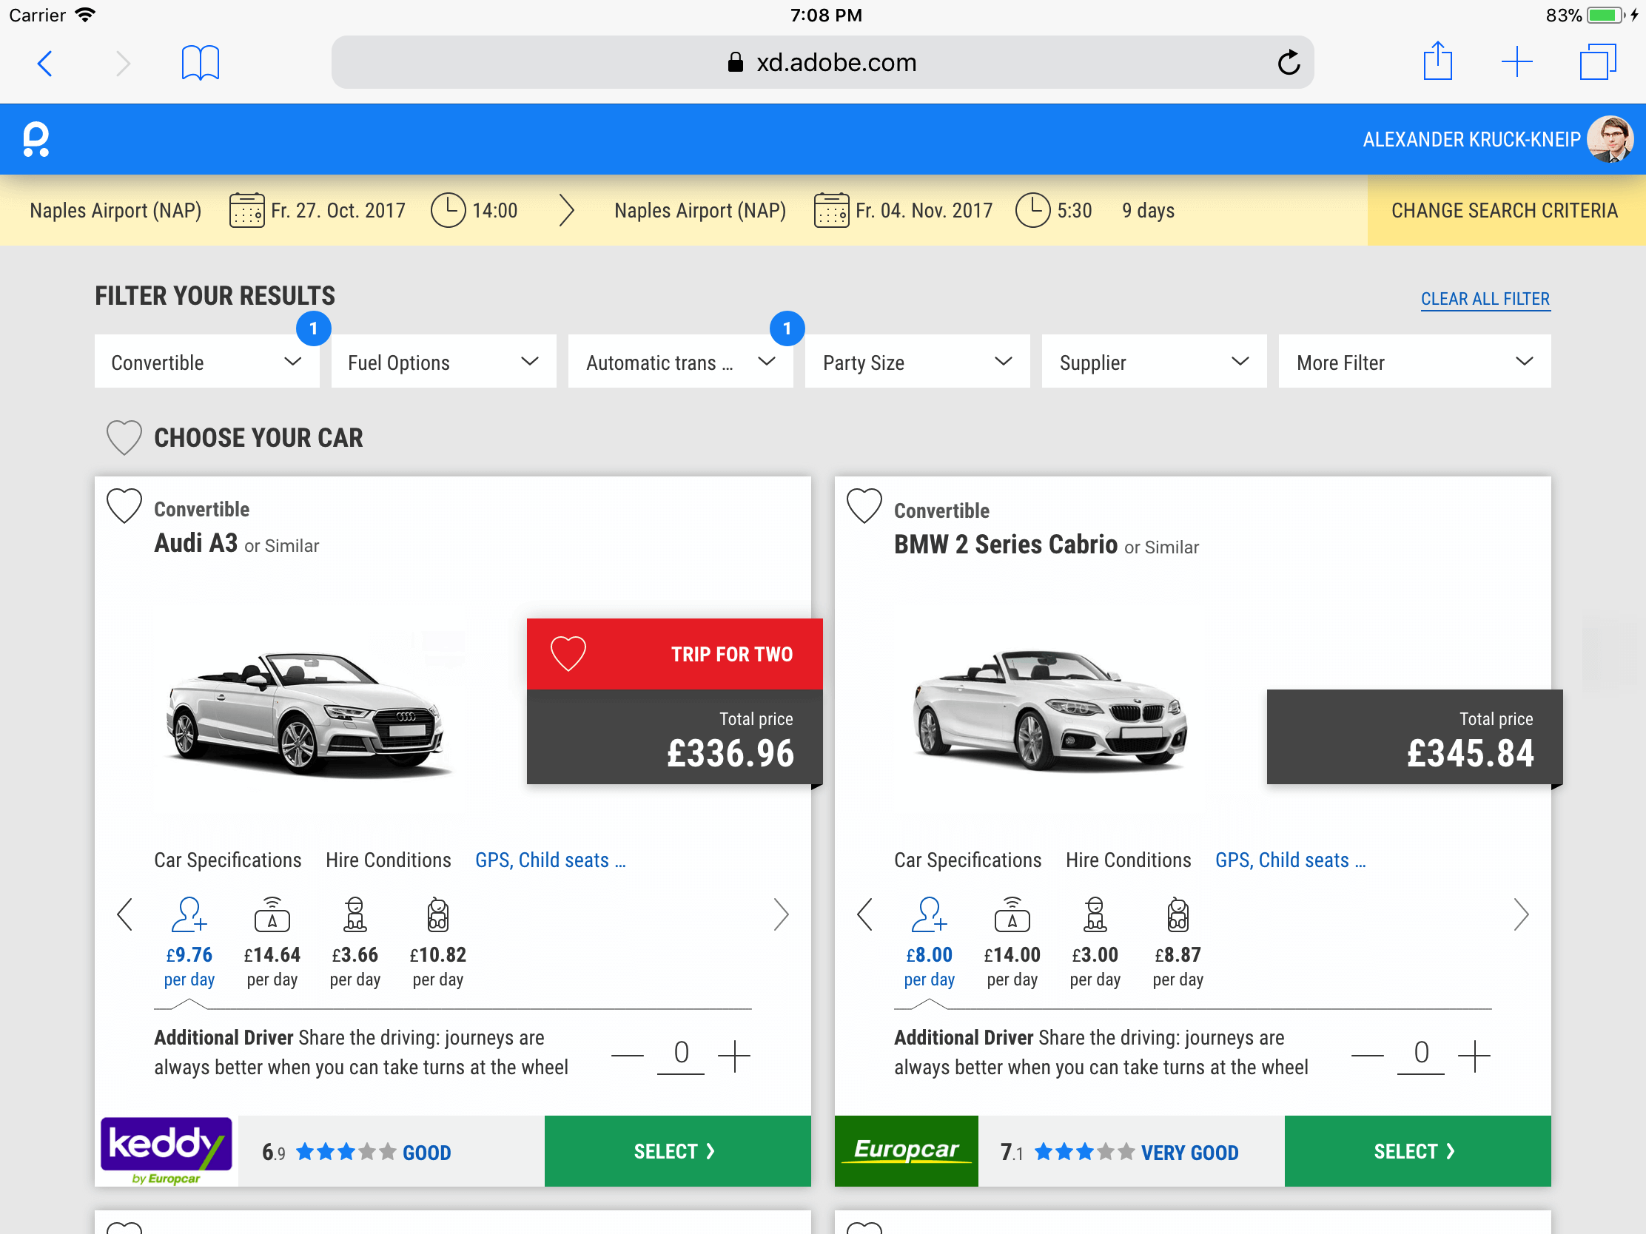
Task: Expand the More Filter dropdown
Action: point(1414,362)
